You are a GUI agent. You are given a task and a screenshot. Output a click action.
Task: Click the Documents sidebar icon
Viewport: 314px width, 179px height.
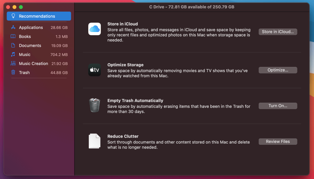click(13, 46)
